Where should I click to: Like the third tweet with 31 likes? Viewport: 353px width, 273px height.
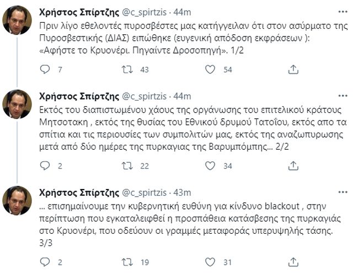210,261
